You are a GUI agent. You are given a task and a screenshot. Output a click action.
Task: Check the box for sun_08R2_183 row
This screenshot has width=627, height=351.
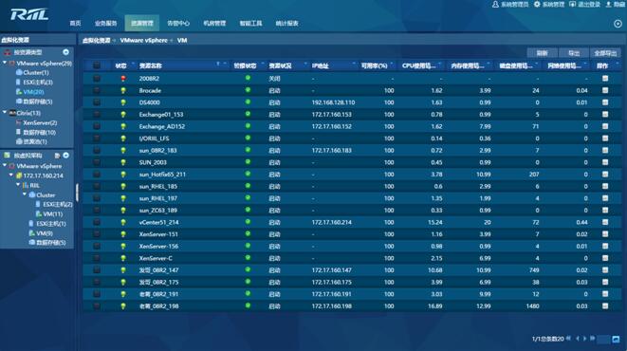click(x=97, y=150)
